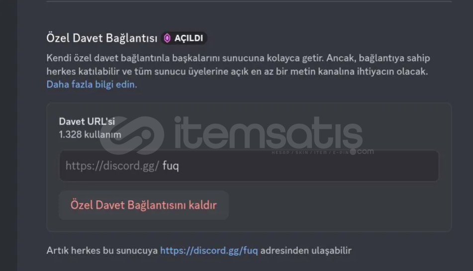Click the 'Davet URL'si' label
The width and height of the screenshot is (473, 271).
pyautogui.click(x=87, y=122)
